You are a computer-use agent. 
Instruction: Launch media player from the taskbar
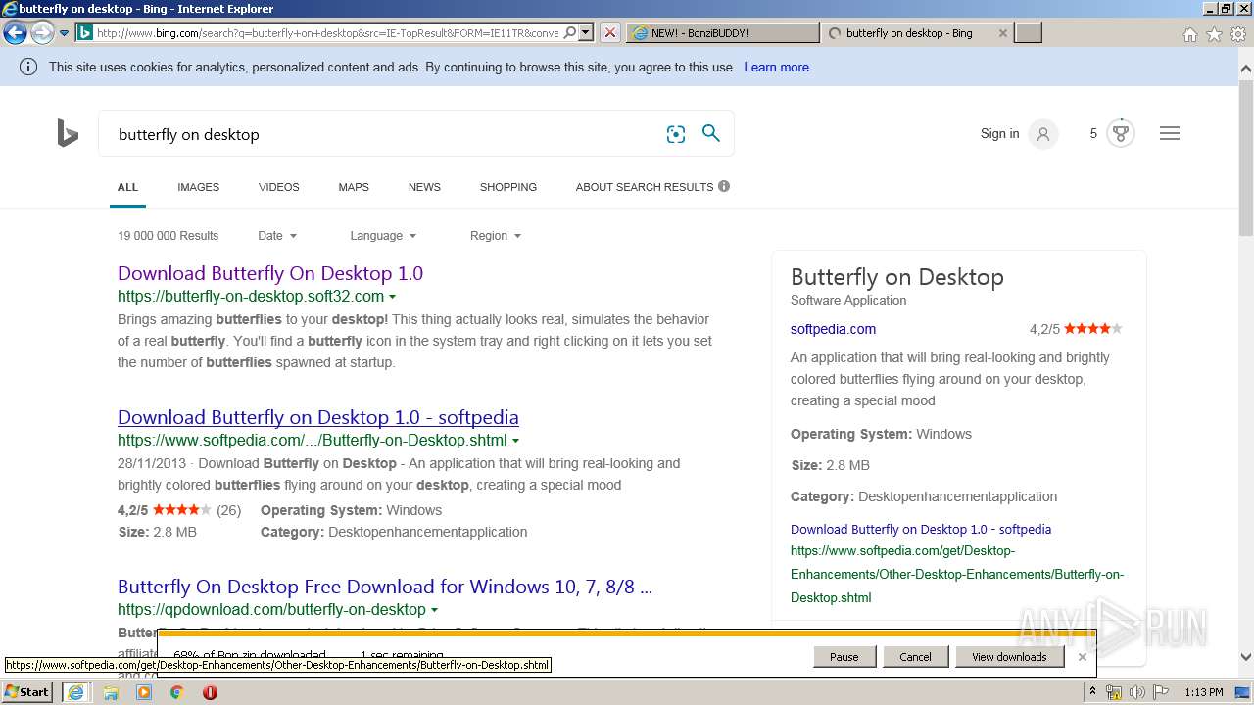click(144, 692)
